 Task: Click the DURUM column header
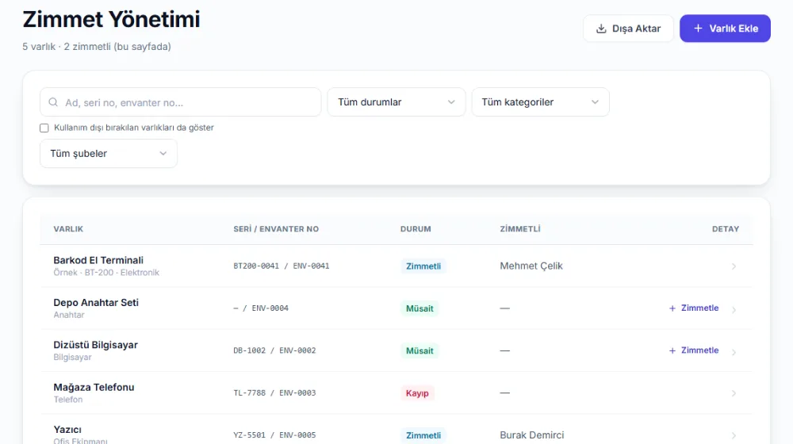point(416,229)
